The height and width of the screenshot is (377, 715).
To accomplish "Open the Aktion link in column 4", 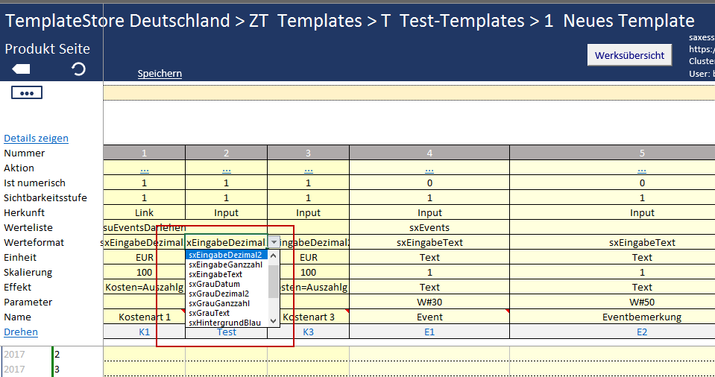I will coord(429,168).
